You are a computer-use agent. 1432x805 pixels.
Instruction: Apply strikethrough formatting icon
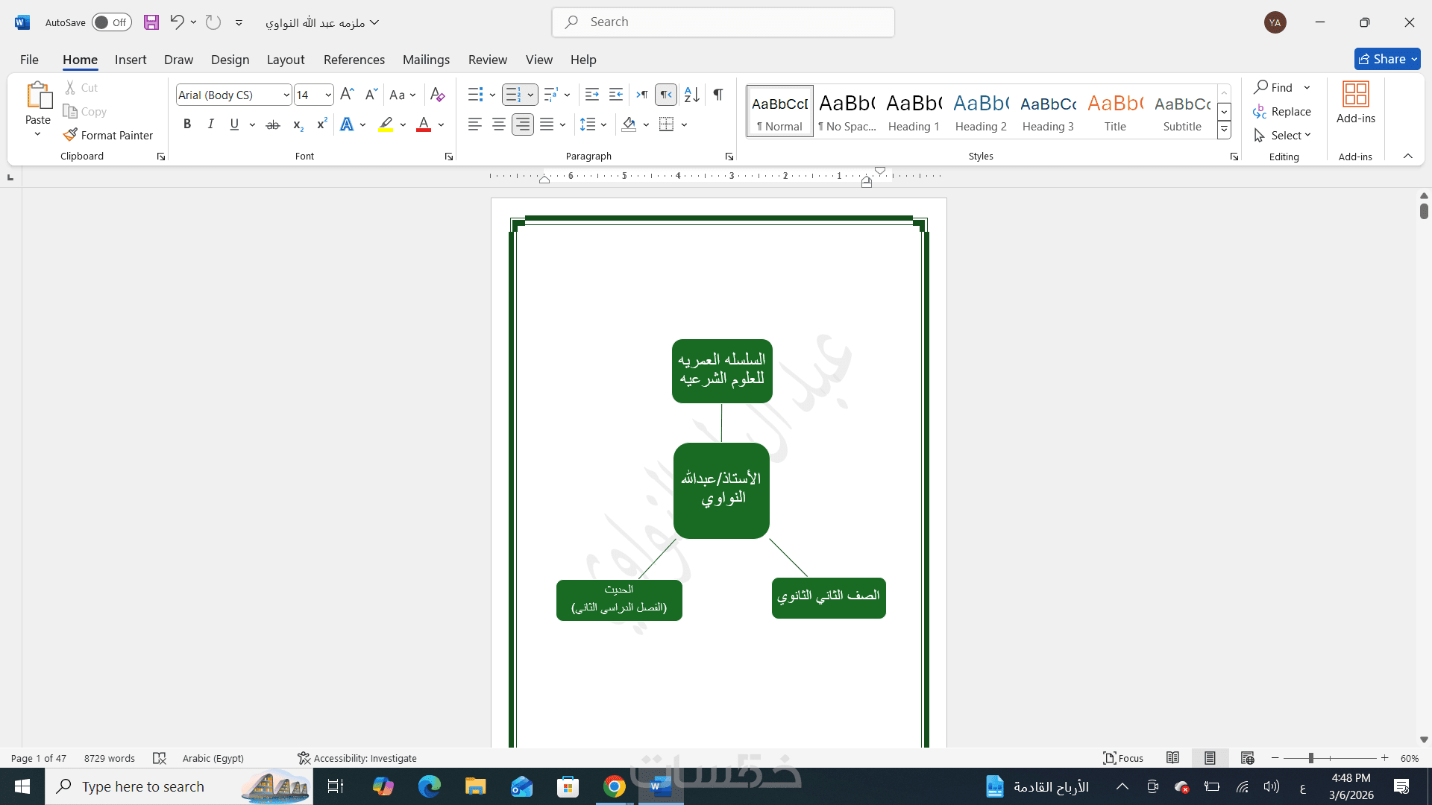273,124
